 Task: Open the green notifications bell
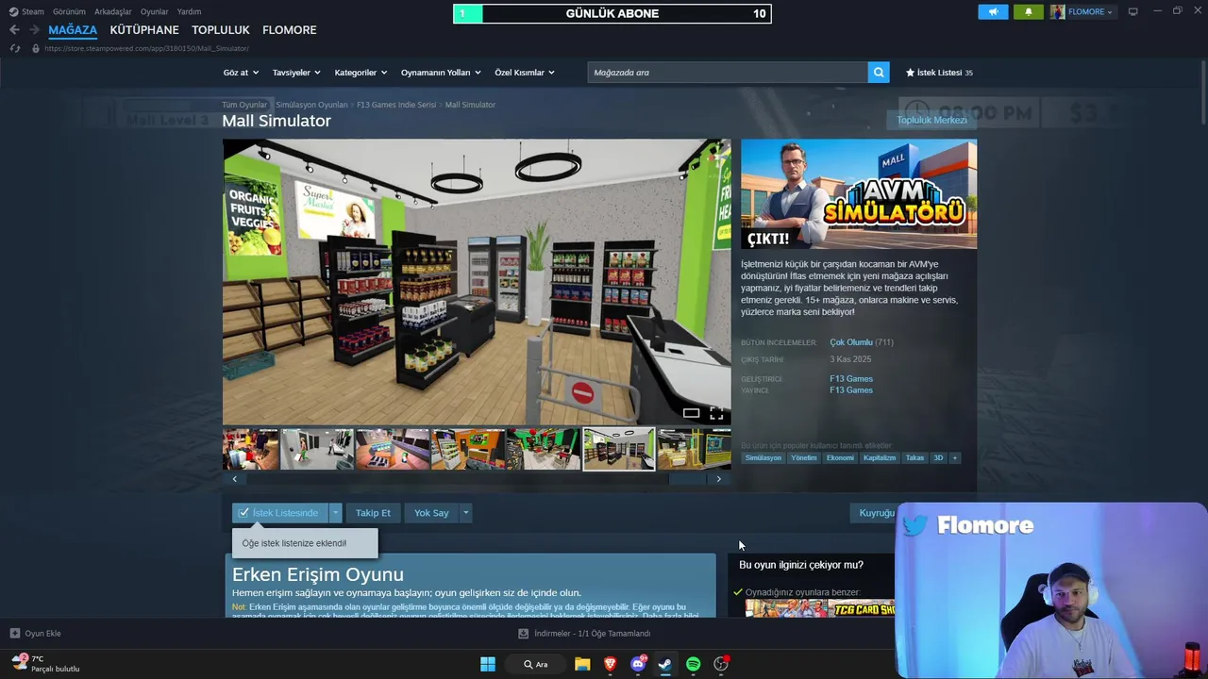click(1028, 11)
